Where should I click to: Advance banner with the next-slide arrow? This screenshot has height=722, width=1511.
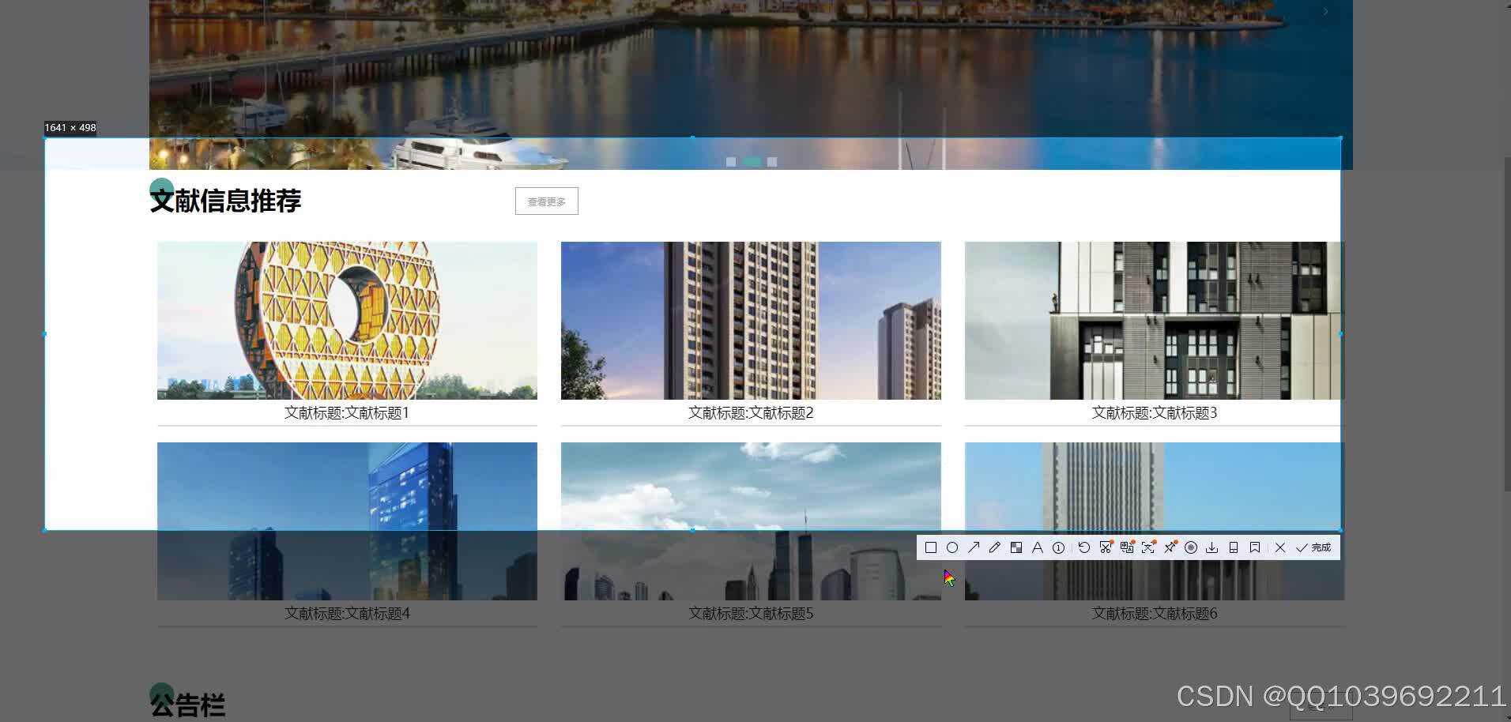point(1325,11)
